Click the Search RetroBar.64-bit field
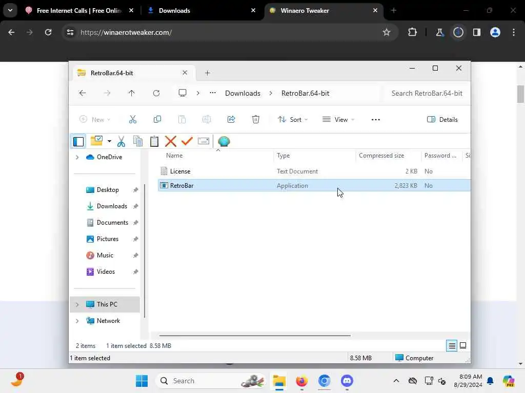This screenshot has width=525, height=393. tap(427, 93)
